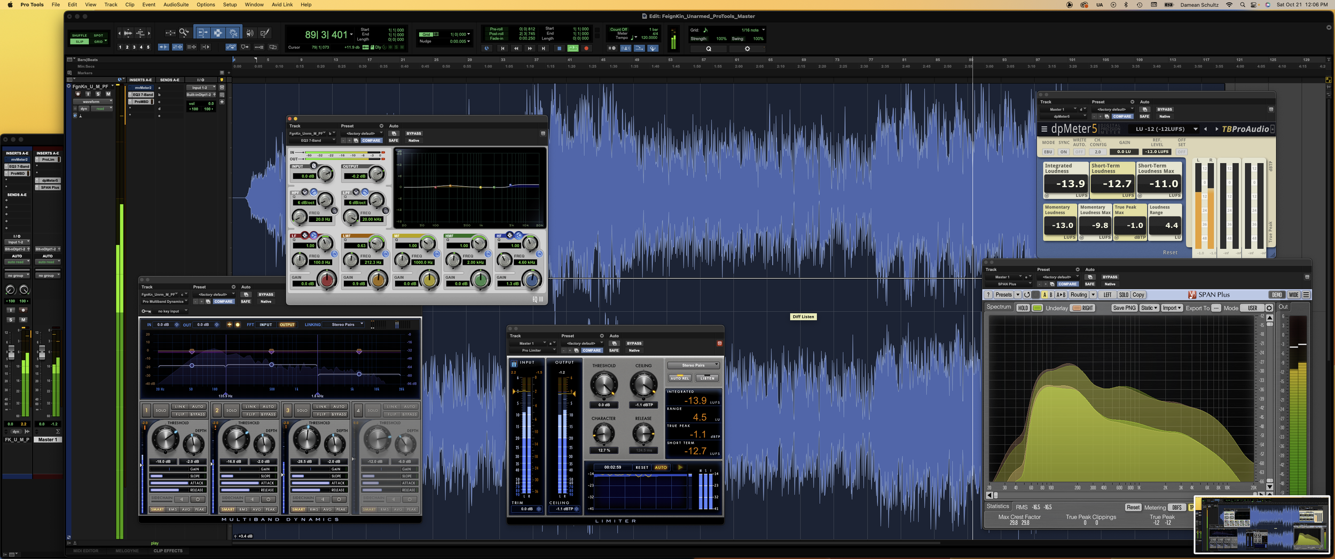Select the Pencil tool

[265, 33]
